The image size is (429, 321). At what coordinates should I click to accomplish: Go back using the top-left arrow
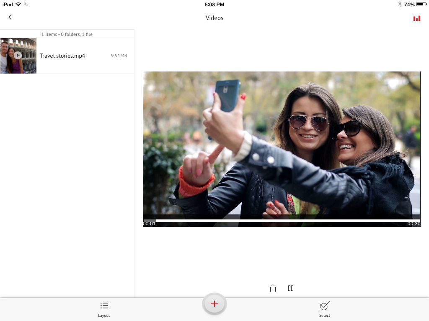click(10, 17)
